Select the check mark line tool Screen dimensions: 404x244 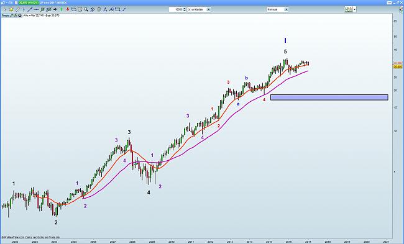point(124,9)
